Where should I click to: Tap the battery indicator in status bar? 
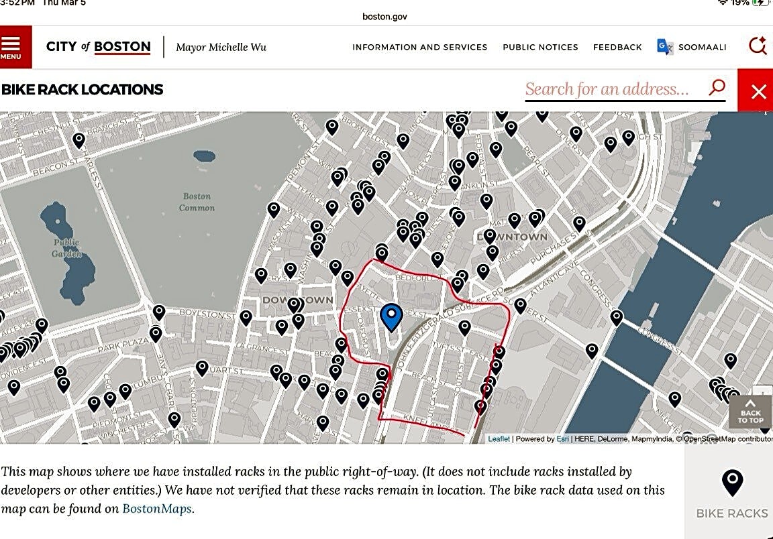pyautogui.click(x=760, y=3)
